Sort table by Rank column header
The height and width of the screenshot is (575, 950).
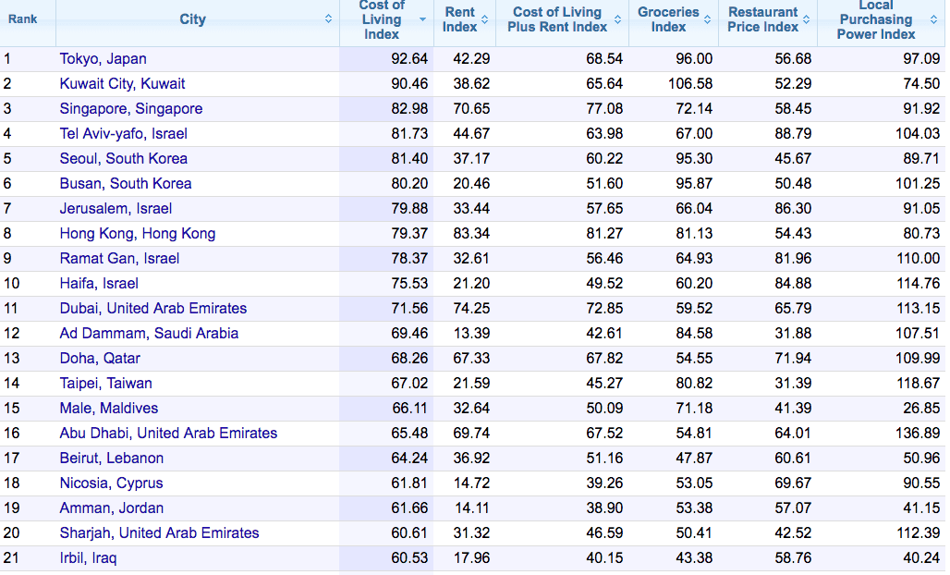point(23,19)
